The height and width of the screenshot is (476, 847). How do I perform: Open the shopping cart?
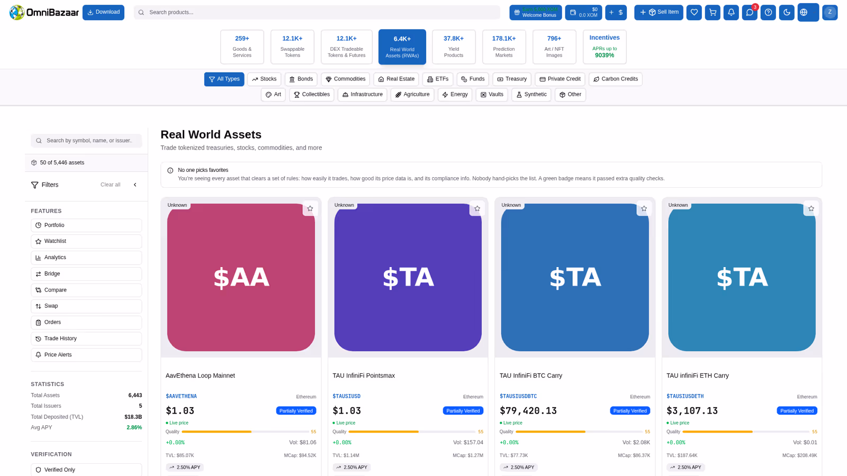point(713,12)
